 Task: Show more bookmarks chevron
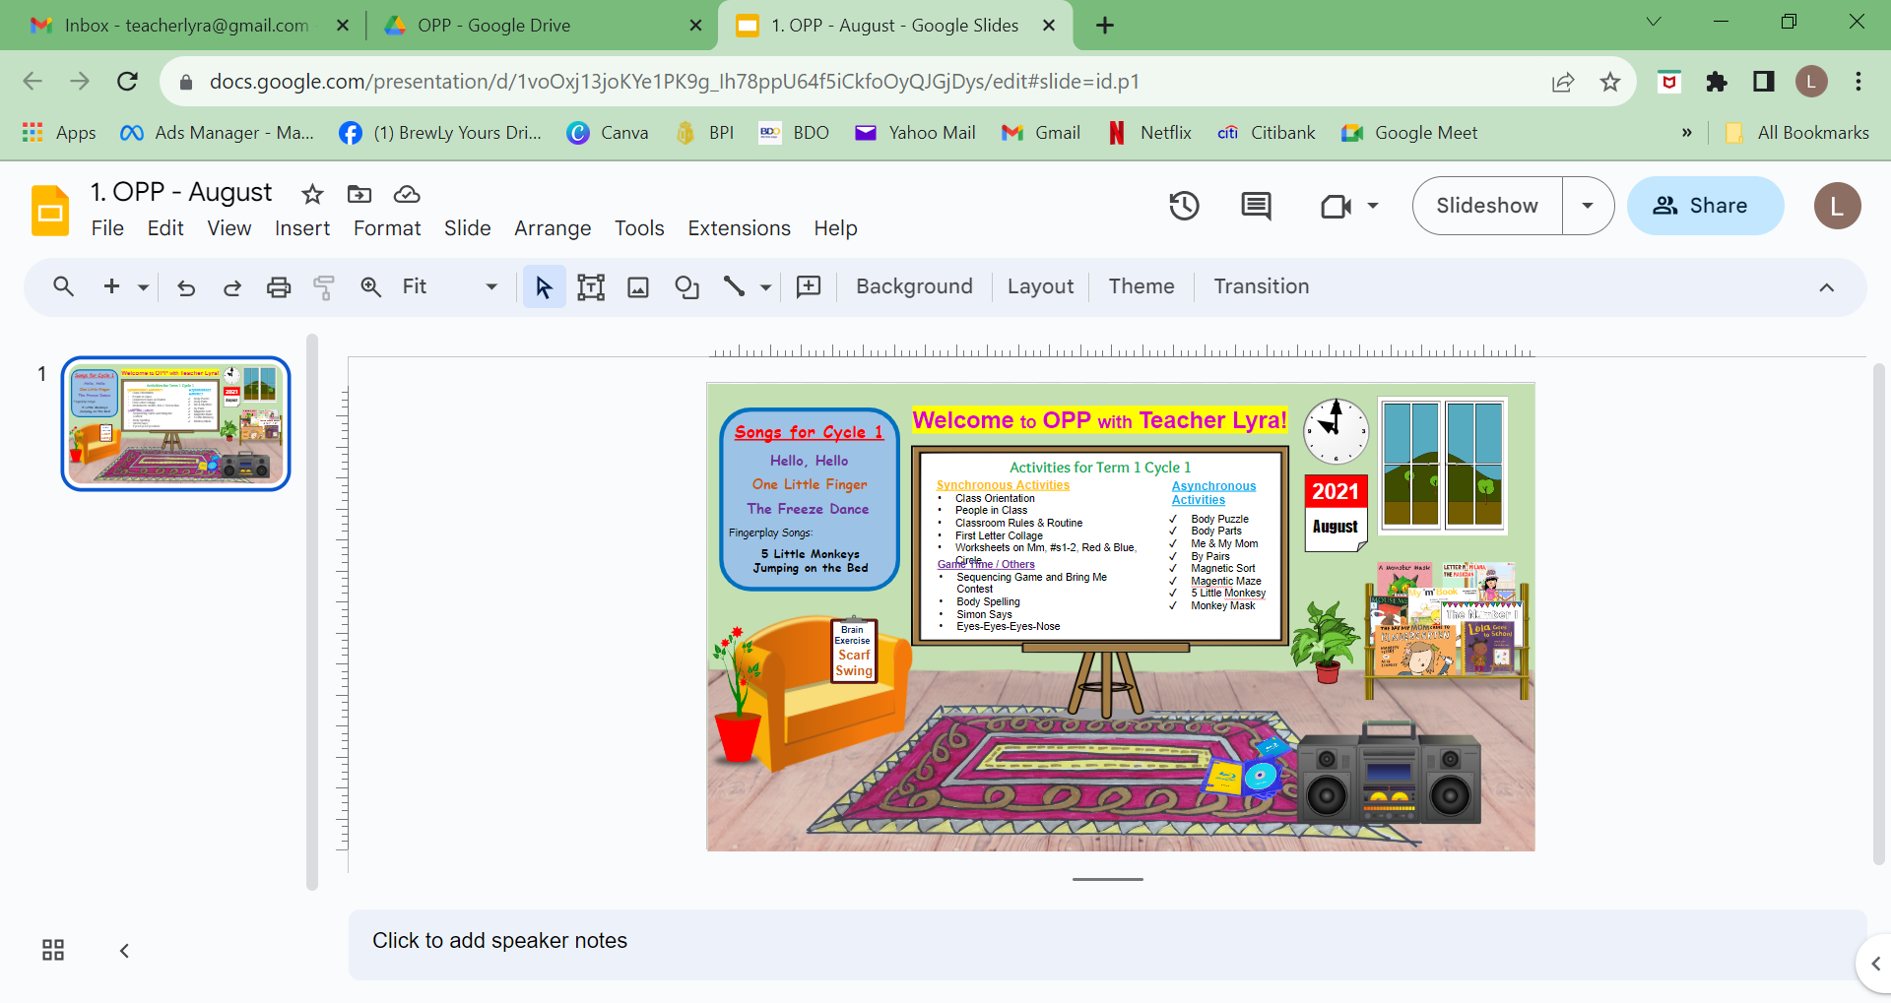point(1686,133)
